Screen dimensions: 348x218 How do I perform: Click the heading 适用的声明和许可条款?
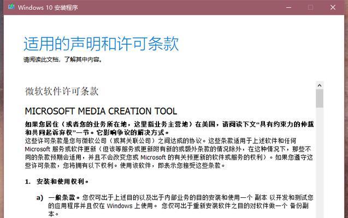101,44
